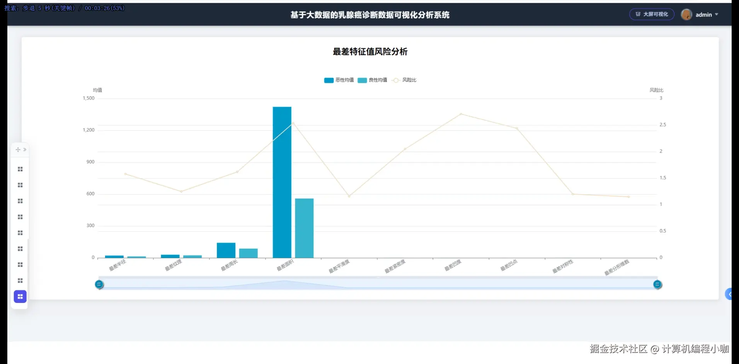739x364 pixels.
Task: Select the highlighted purple grid menu icon
Action: (20, 296)
